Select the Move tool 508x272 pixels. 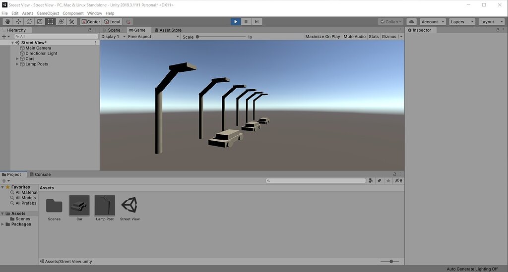[18, 22]
